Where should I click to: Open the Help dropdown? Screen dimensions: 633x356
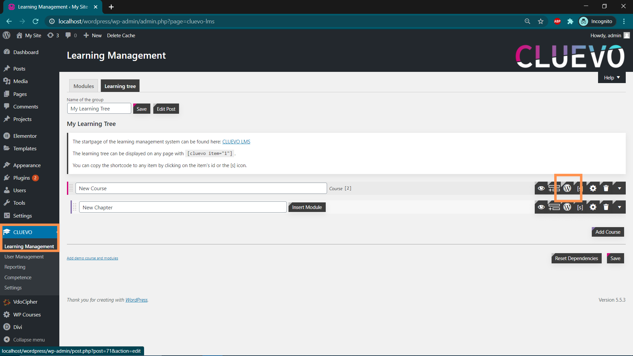tap(612, 78)
